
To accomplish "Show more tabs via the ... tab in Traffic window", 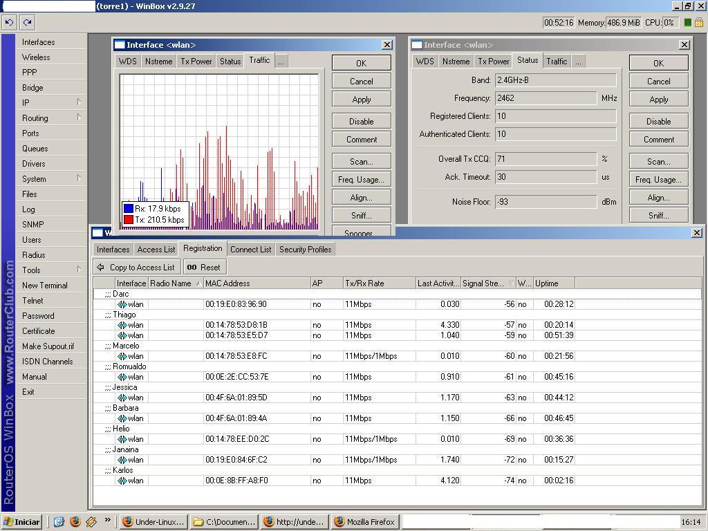I will (281, 62).
